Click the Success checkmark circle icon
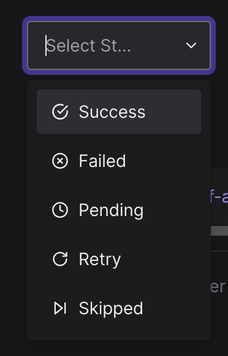 coord(60,112)
